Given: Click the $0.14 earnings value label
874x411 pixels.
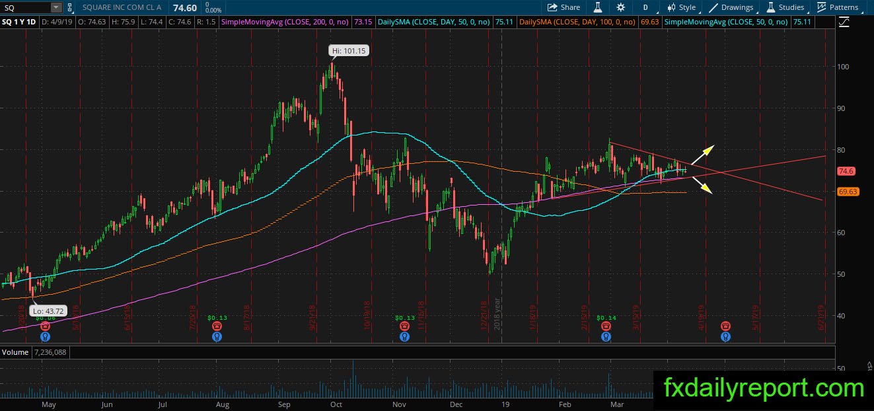Looking at the screenshot, I should [606, 318].
